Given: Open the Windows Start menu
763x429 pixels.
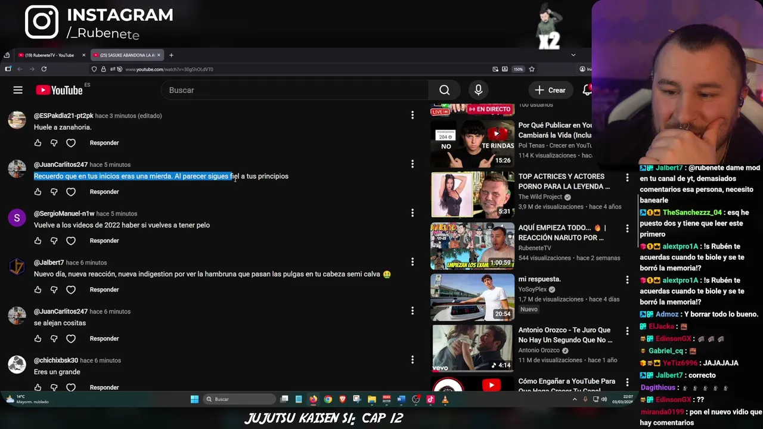Looking at the screenshot, I should point(194,399).
